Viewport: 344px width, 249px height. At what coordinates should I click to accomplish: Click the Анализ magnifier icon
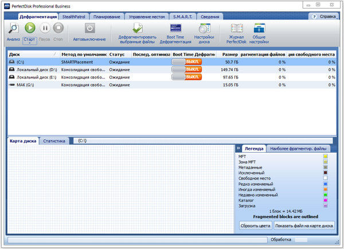(14, 28)
